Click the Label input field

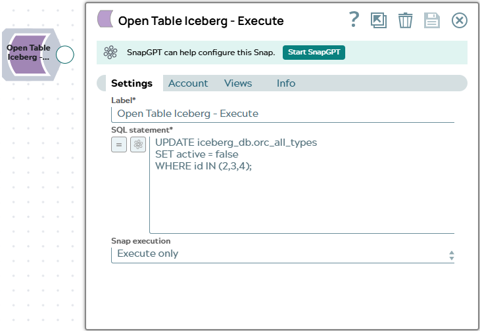(283, 114)
